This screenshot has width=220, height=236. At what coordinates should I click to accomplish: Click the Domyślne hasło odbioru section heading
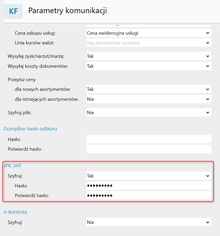[x=30, y=129]
